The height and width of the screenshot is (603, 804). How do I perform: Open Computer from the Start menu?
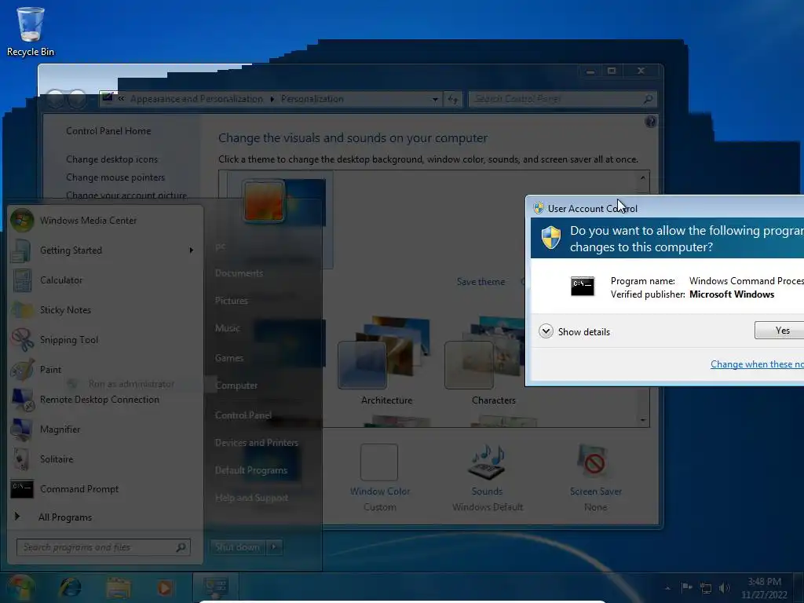click(236, 386)
